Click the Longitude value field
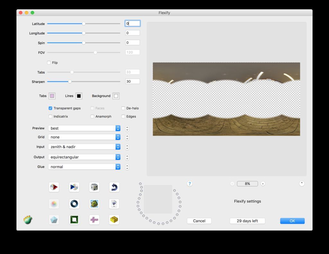 click(133, 33)
